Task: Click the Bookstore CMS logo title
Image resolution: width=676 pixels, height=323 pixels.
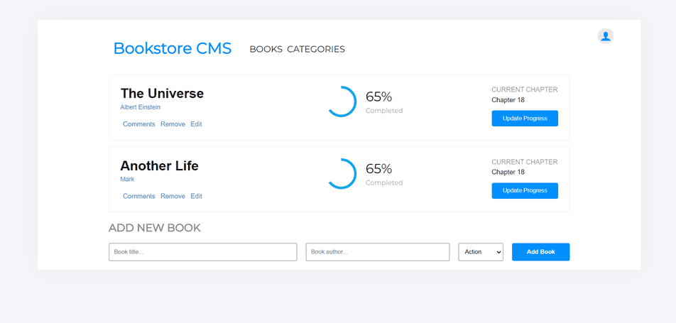Action: (x=173, y=48)
